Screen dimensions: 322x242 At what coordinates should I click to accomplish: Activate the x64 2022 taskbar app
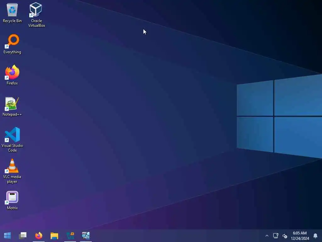[86, 236]
